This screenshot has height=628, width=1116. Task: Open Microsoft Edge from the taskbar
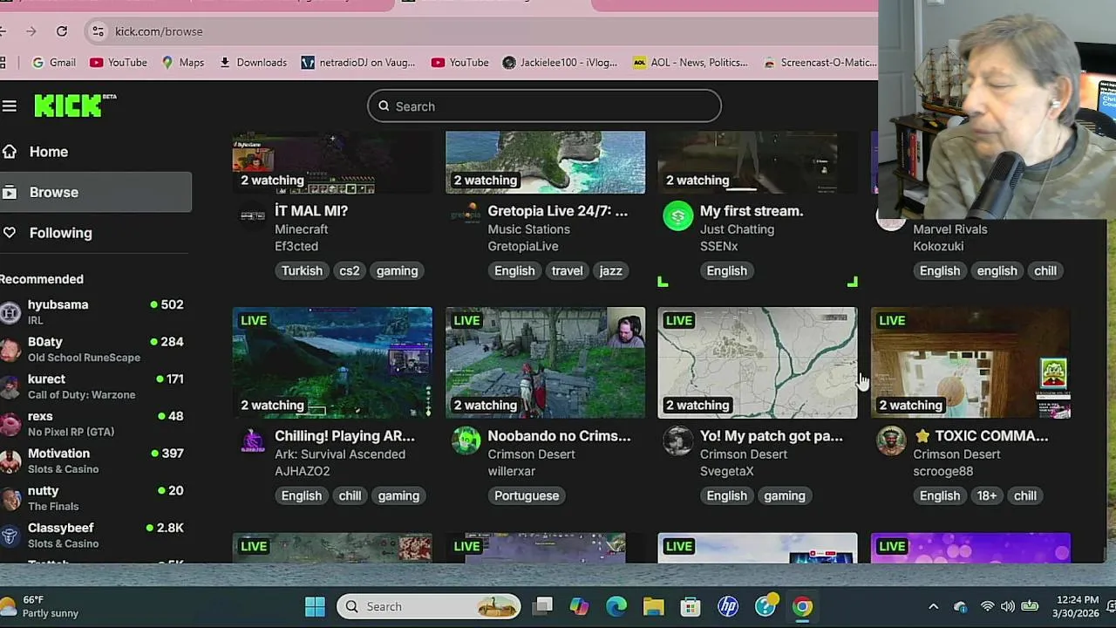click(x=616, y=606)
